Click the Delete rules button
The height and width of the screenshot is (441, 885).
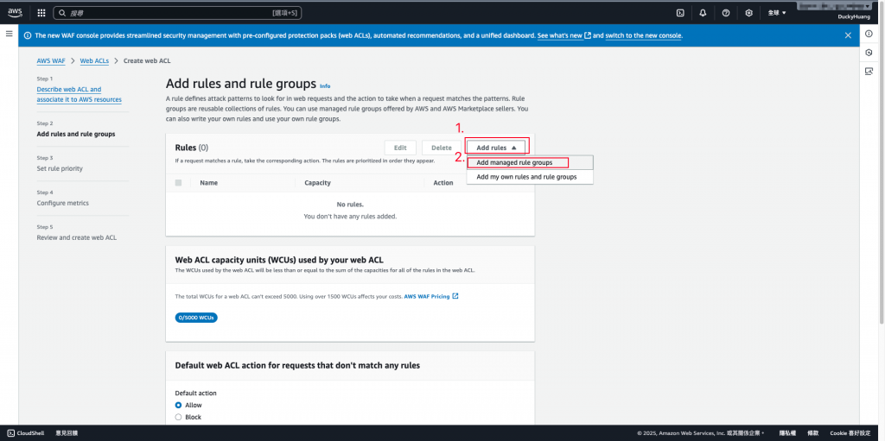tap(442, 148)
